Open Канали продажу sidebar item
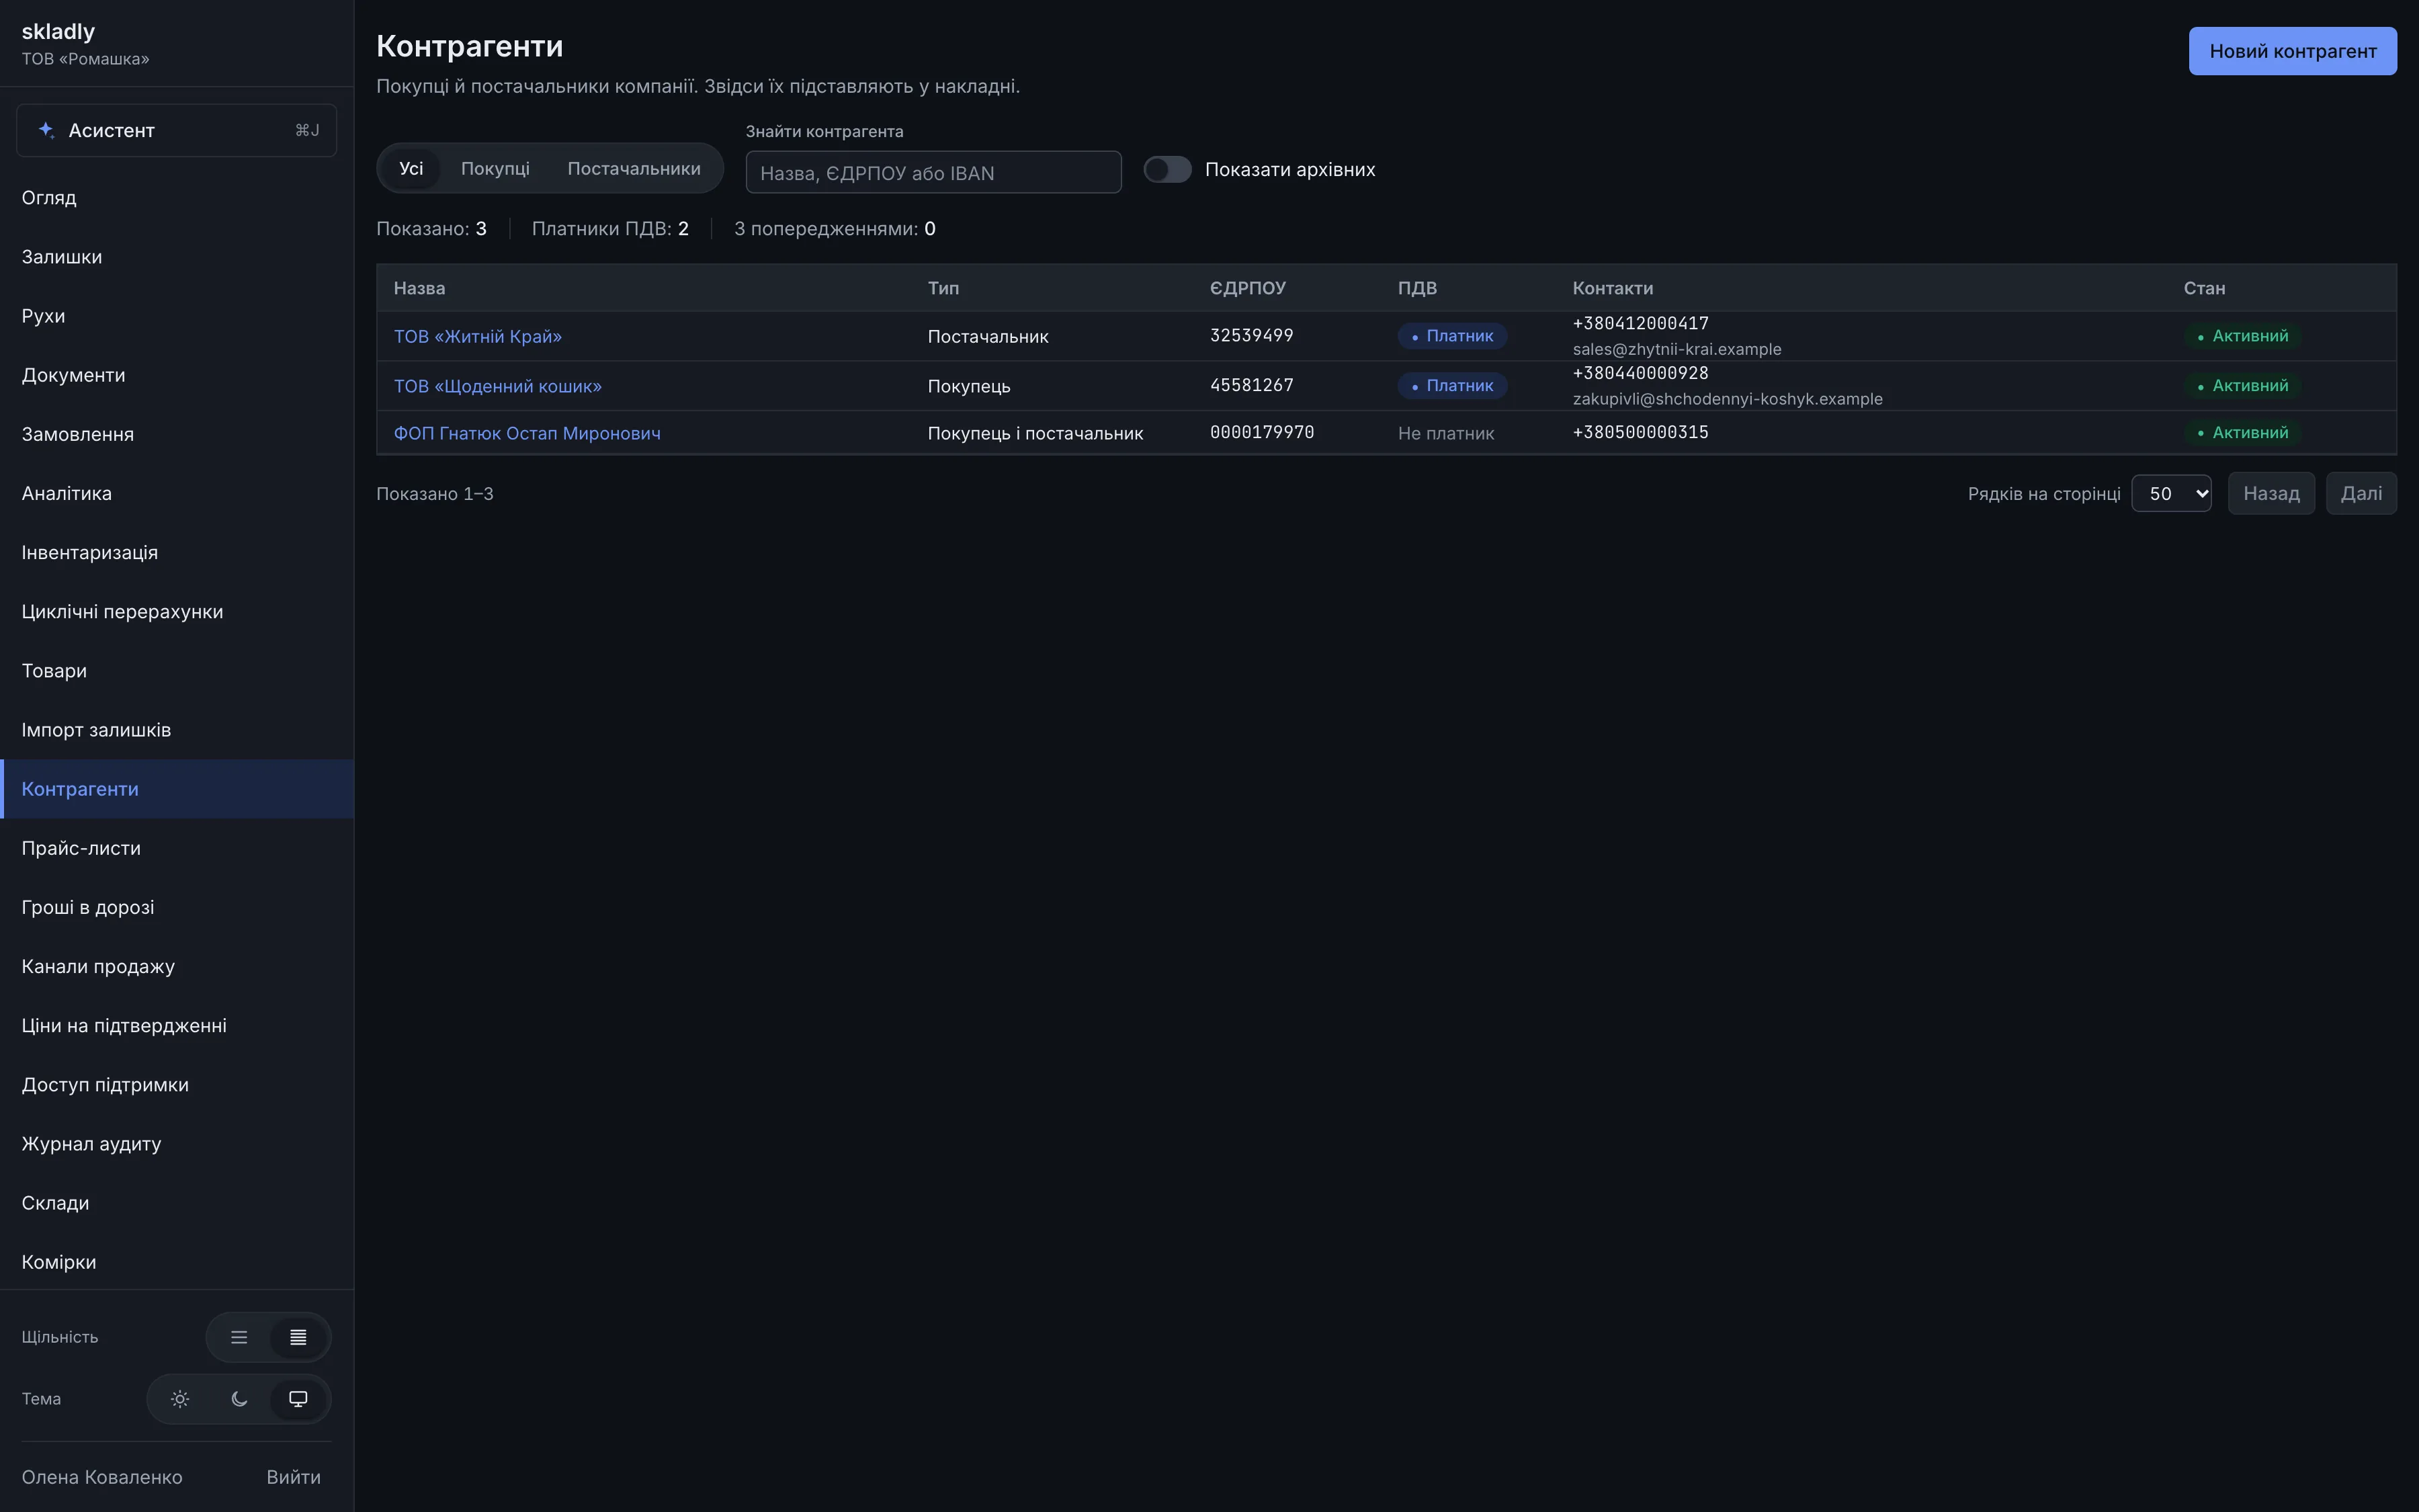The image size is (2419, 1512). click(x=177, y=966)
